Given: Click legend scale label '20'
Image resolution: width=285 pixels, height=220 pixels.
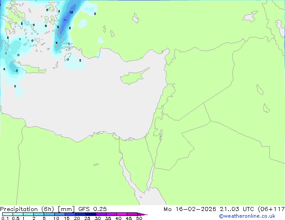Looking at the screenshot, I should click(x=77, y=218).
